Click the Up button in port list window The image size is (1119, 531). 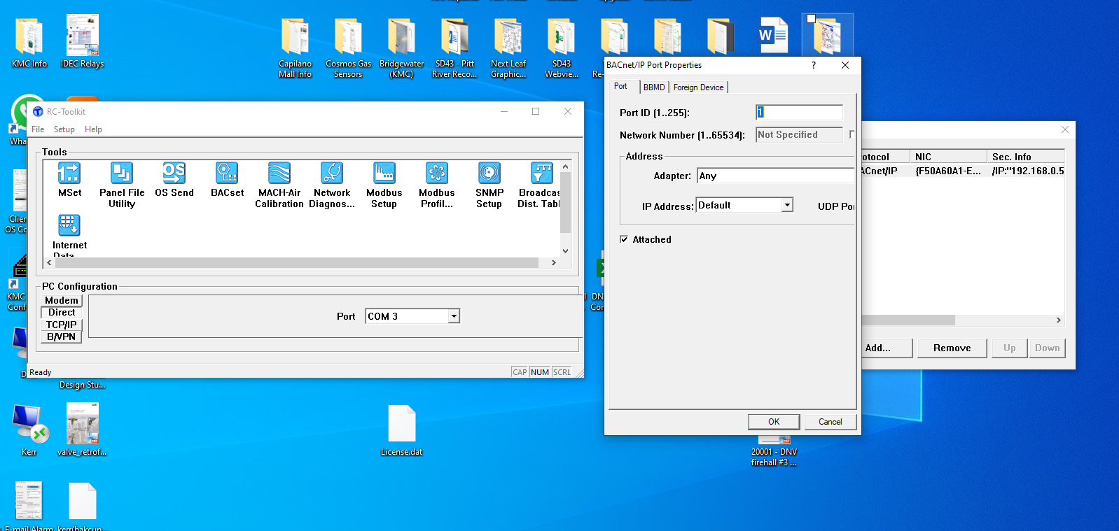1010,348
